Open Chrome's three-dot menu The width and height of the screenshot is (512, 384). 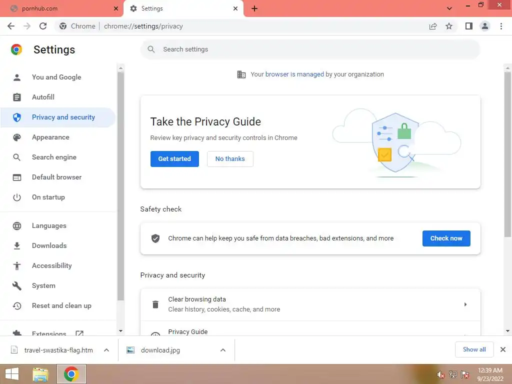[501, 26]
